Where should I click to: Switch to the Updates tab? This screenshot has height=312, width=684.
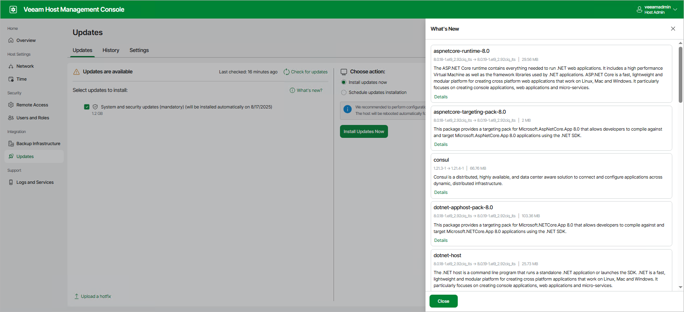coord(83,50)
